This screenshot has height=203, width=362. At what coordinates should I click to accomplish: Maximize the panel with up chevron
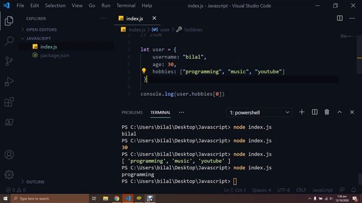pos(339,112)
